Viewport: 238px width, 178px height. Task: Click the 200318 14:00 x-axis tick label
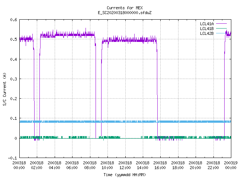[142, 165]
